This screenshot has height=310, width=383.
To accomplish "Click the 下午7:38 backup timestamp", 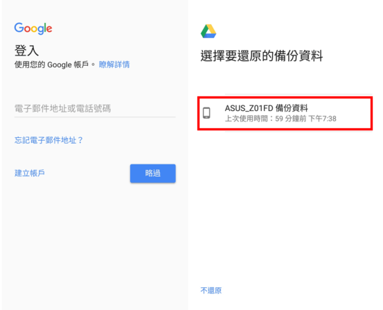I will point(323,119).
